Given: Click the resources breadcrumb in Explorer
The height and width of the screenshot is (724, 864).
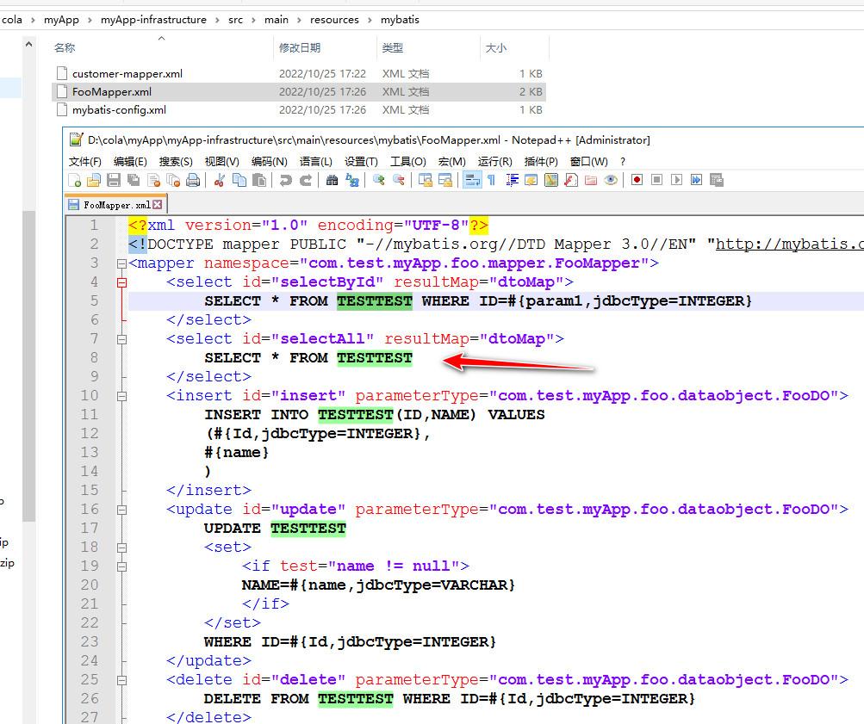Looking at the screenshot, I should [x=334, y=20].
